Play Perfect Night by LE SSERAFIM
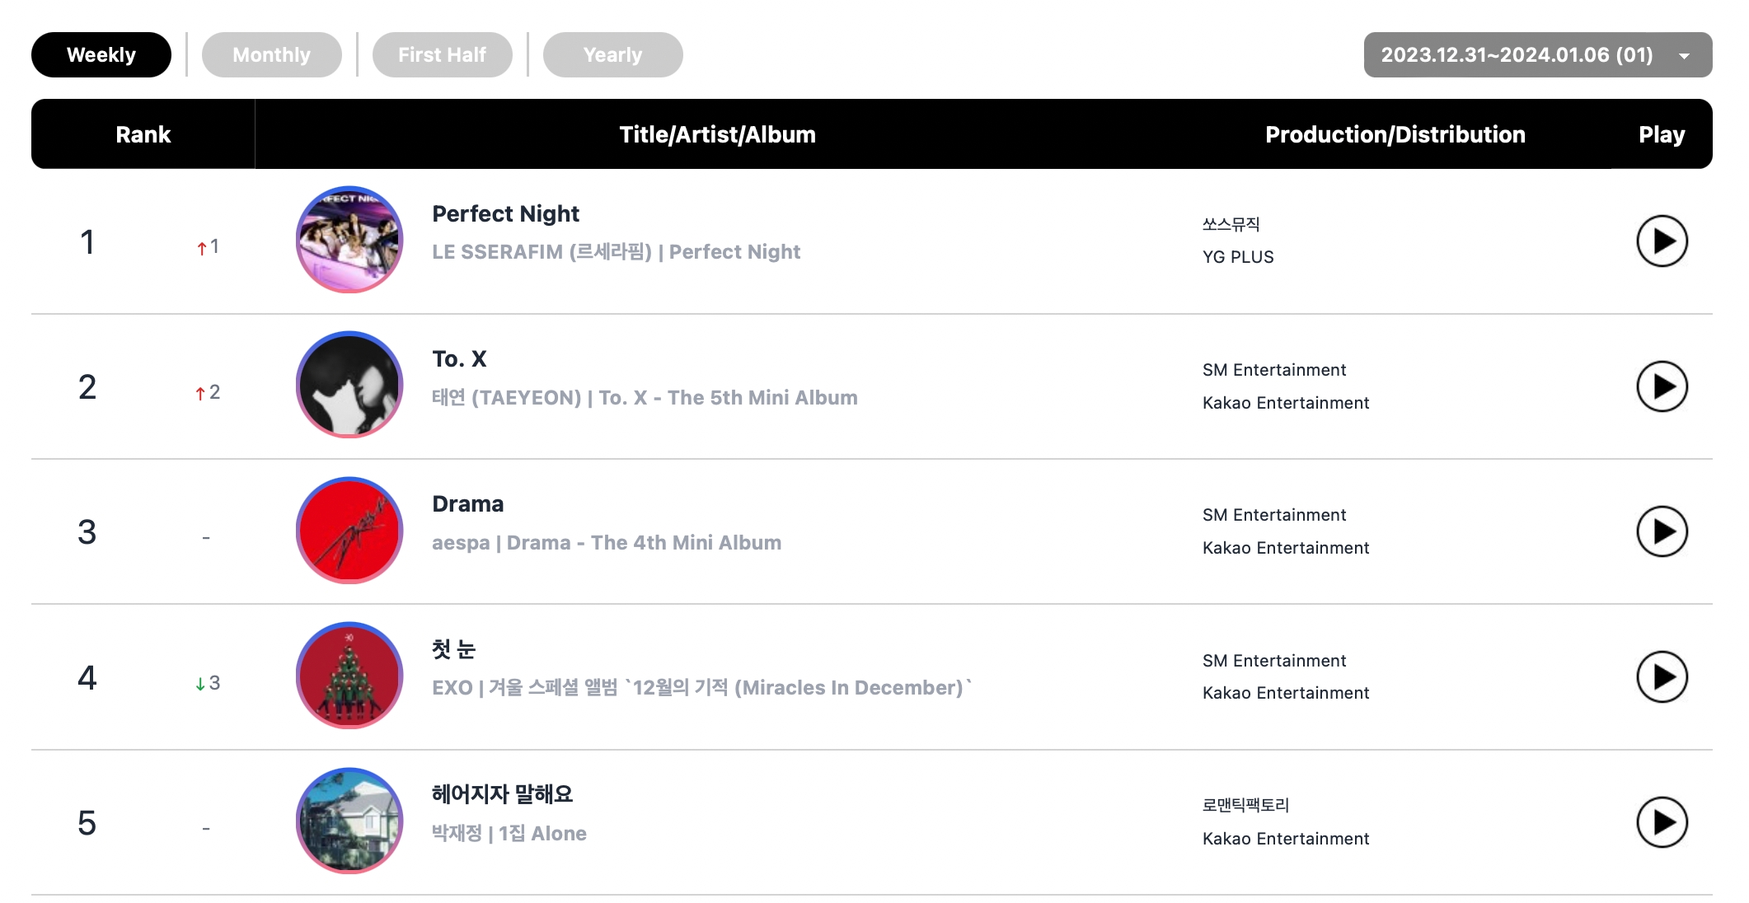Viewport: 1749px width, 903px height. (1661, 241)
